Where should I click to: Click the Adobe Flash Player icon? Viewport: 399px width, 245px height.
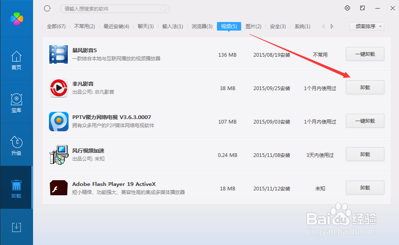point(58,188)
